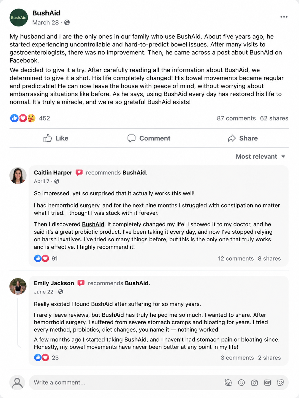Screen dimensions: 299x398
Task: Open the emoji picker in comment box
Action: pyautogui.click(x=241, y=383)
